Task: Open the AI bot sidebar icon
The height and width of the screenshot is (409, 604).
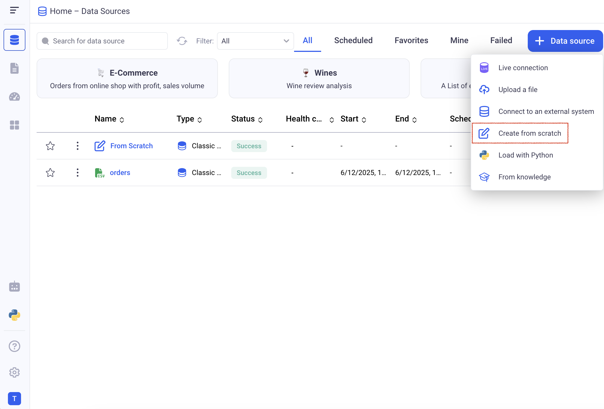Action: click(14, 286)
